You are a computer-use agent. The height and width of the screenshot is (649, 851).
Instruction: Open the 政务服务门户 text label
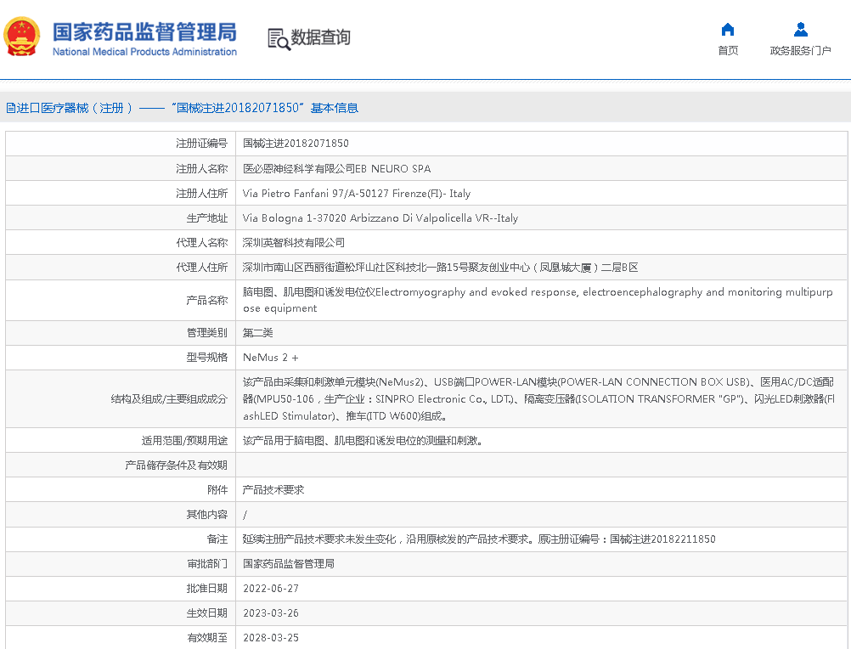point(800,51)
